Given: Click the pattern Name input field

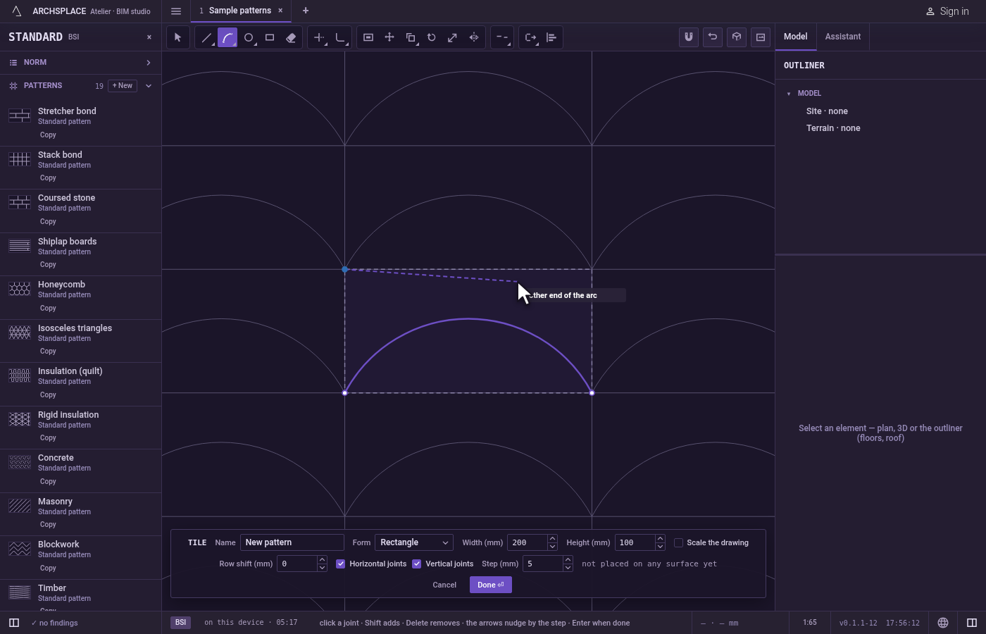Looking at the screenshot, I should (292, 542).
